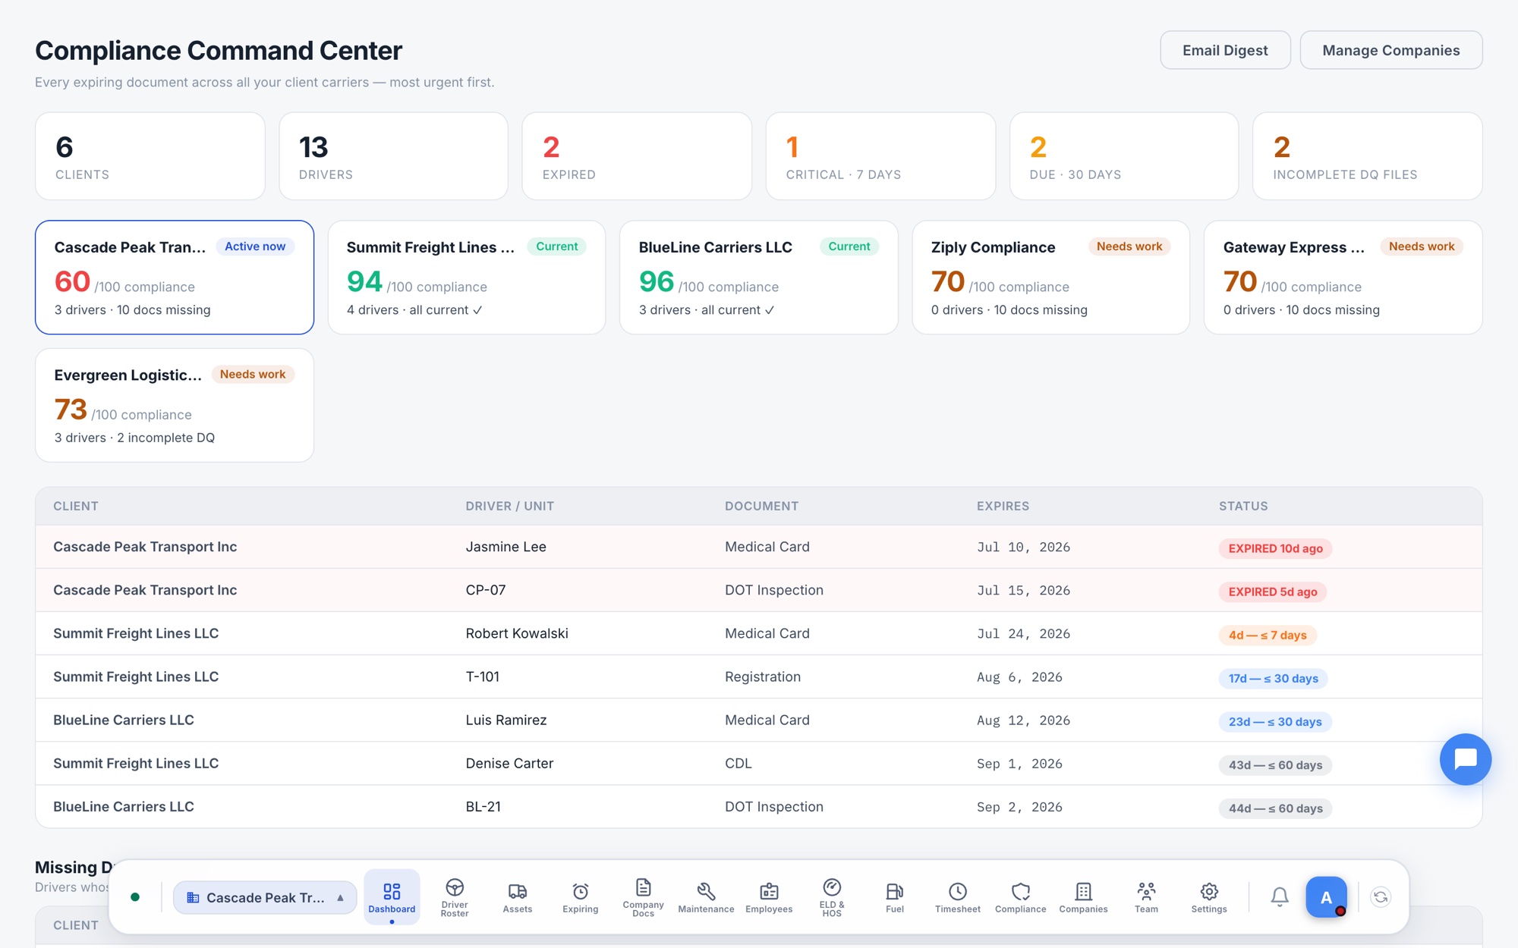
Task: Click the Jul 24, 2026 expiry date
Action: click(1023, 633)
